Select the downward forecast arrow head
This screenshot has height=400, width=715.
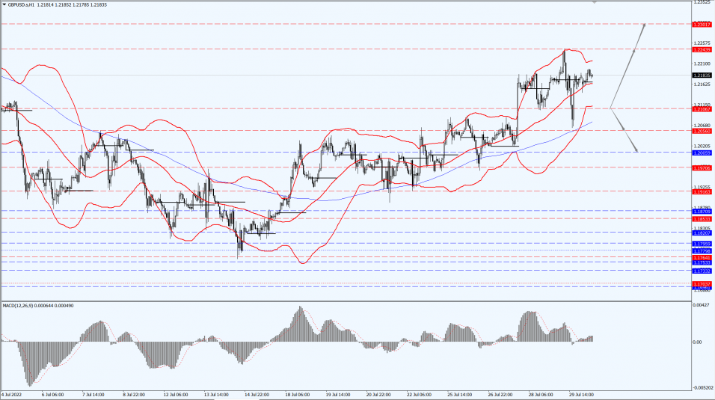[636, 150]
